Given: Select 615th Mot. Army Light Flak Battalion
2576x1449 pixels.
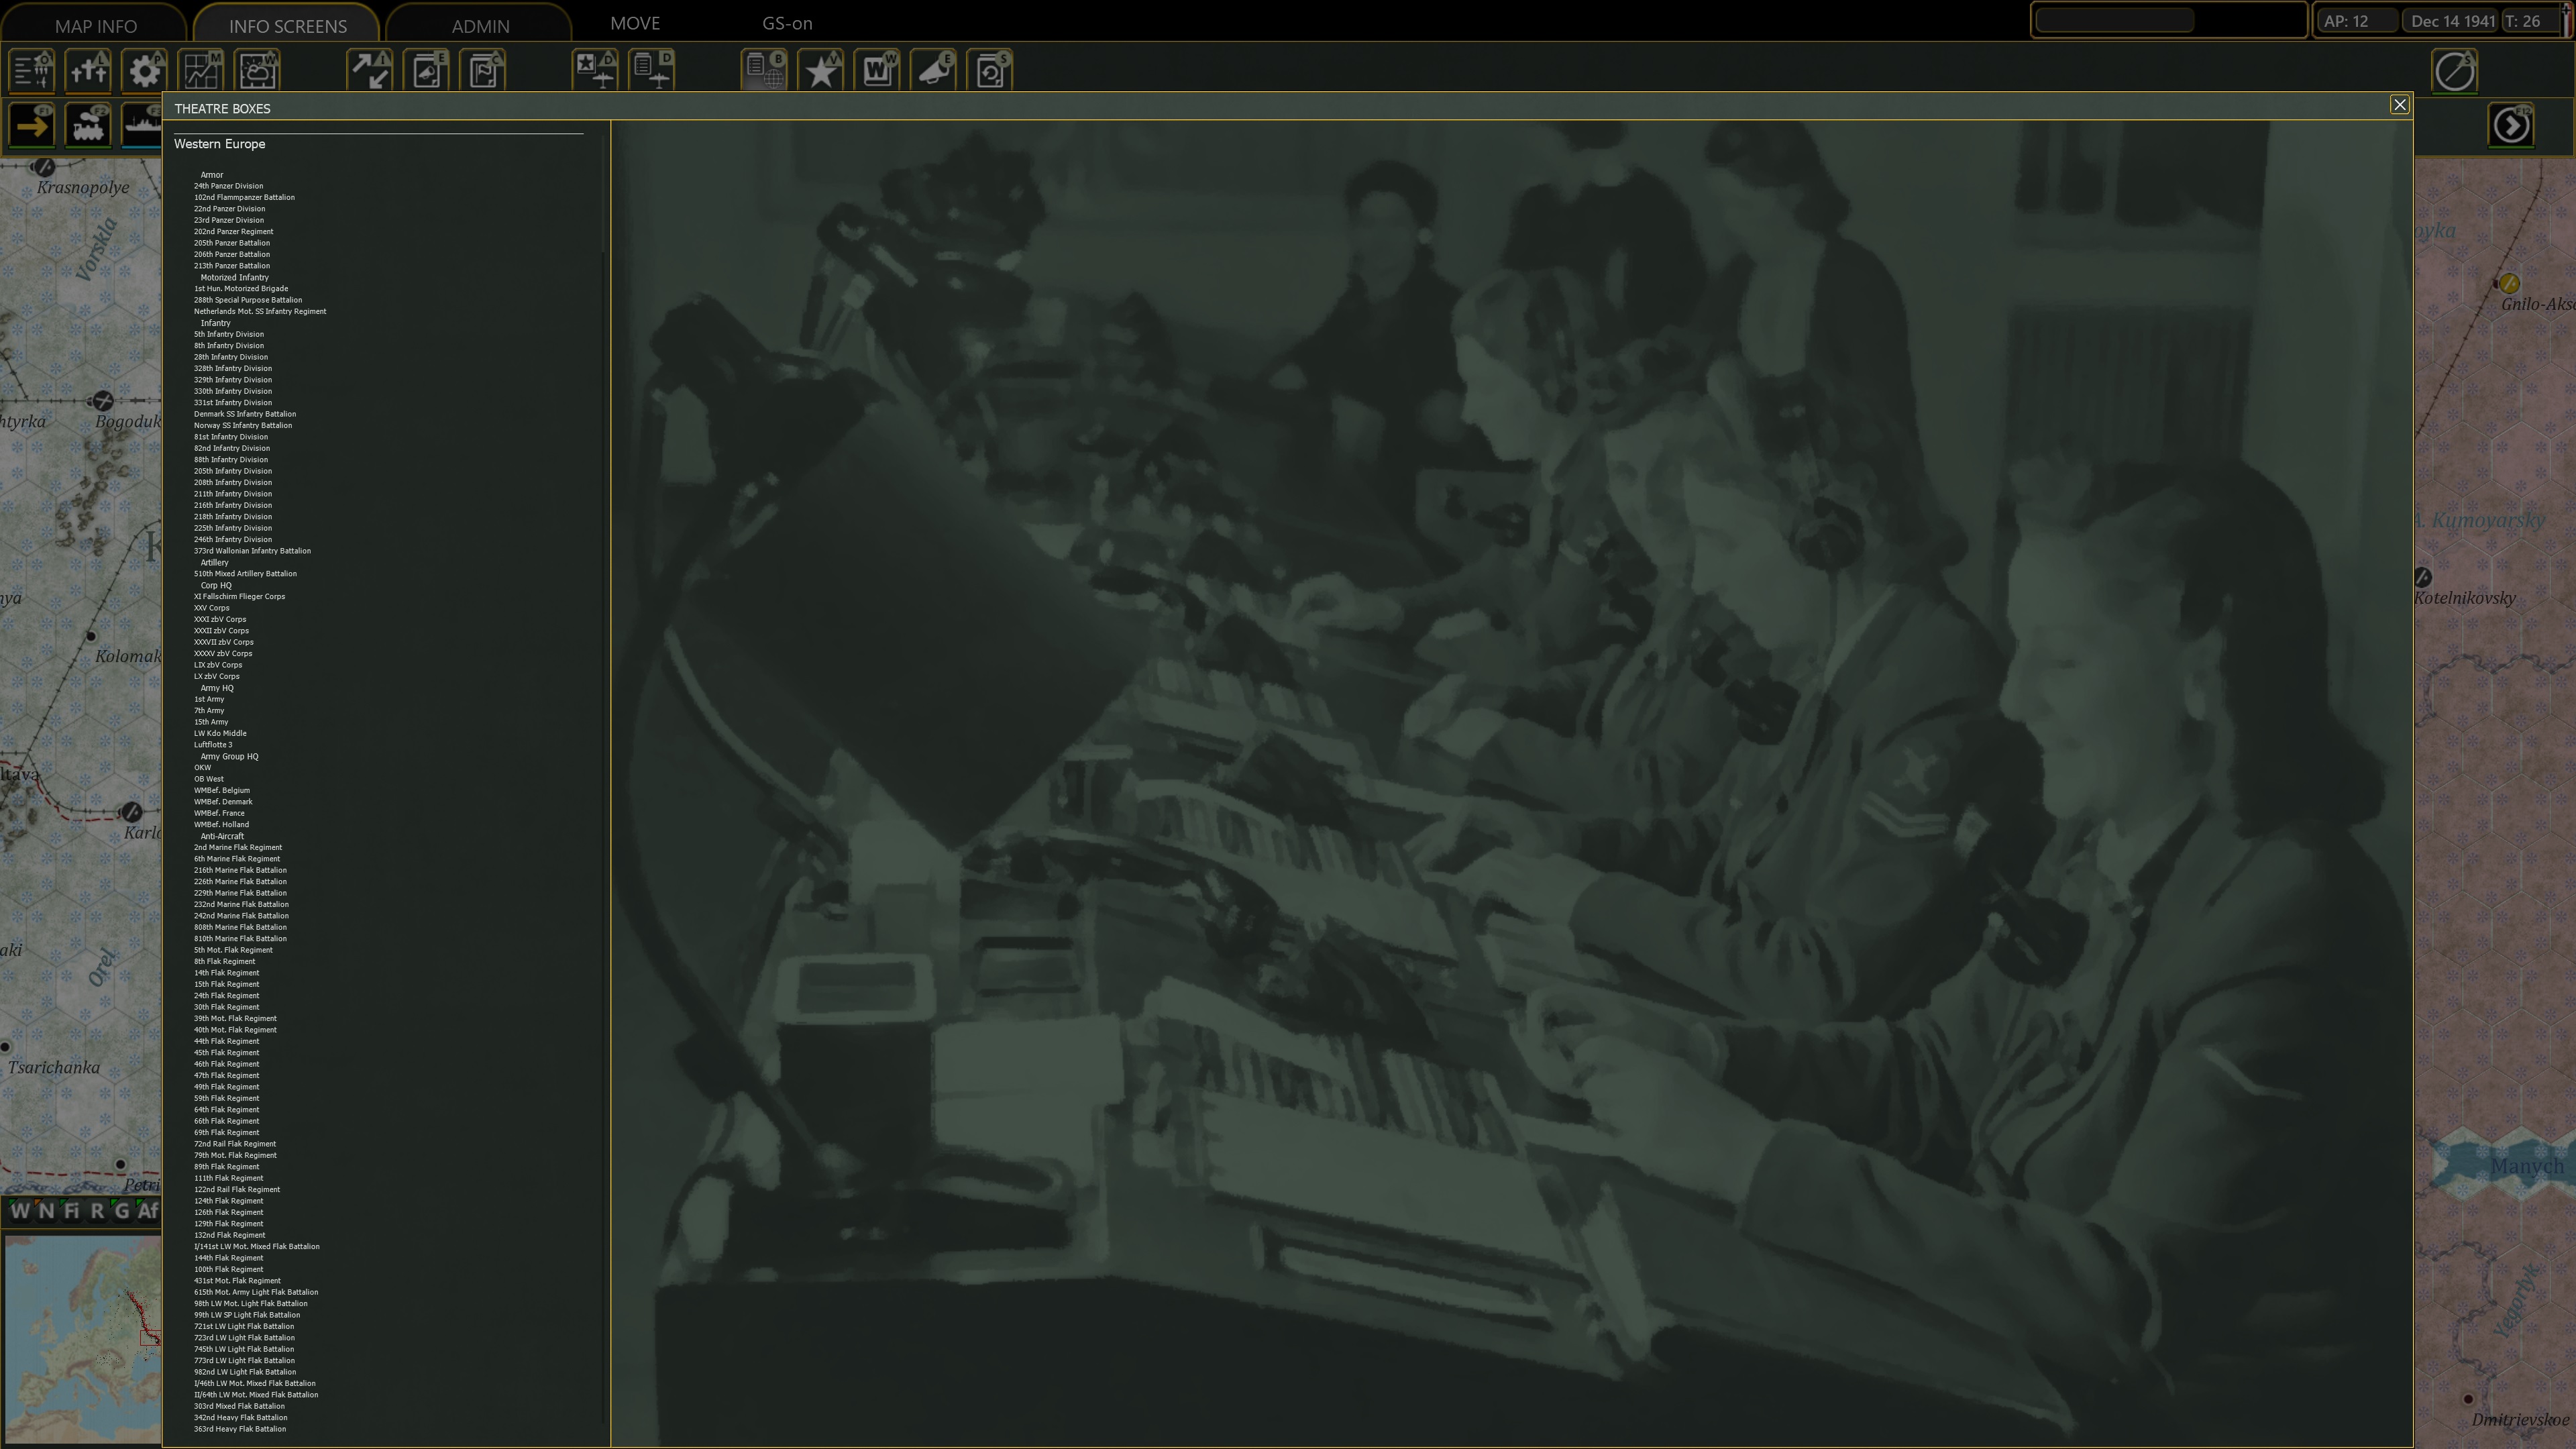Looking at the screenshot, I should 256,1293.
